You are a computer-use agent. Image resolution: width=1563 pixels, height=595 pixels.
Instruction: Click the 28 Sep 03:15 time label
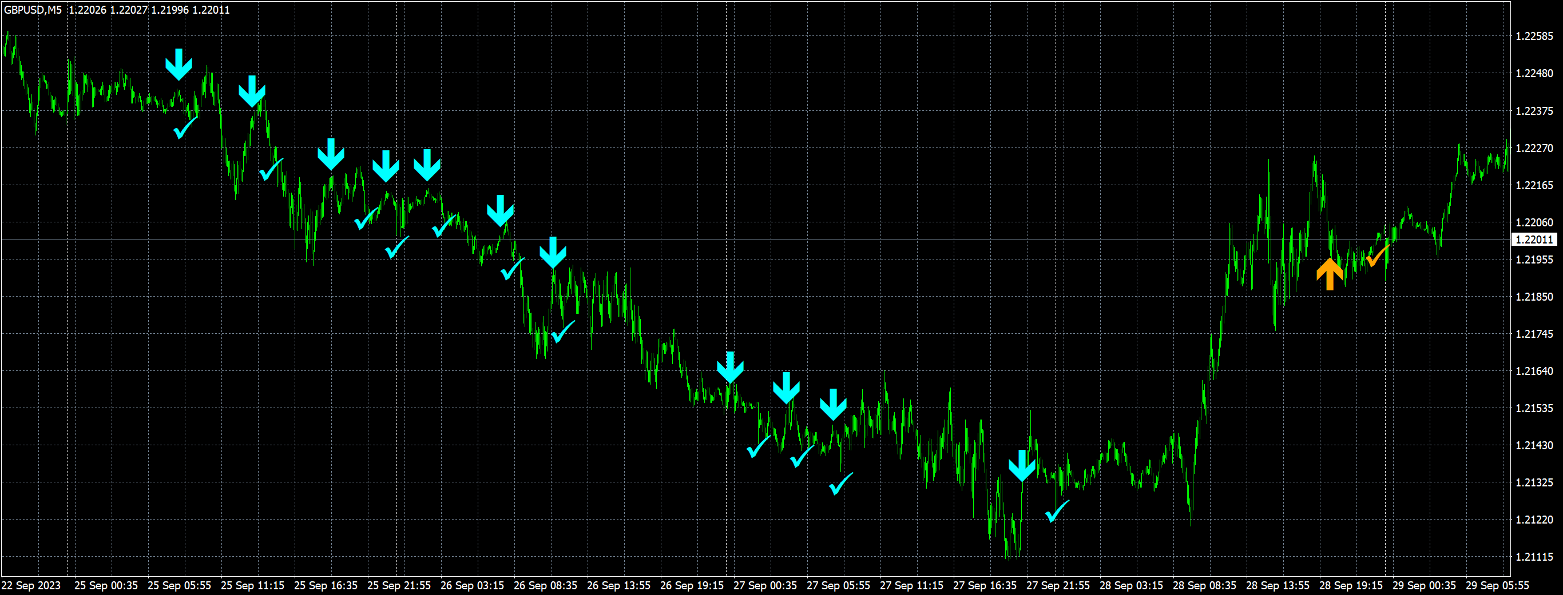(1131, 585)
